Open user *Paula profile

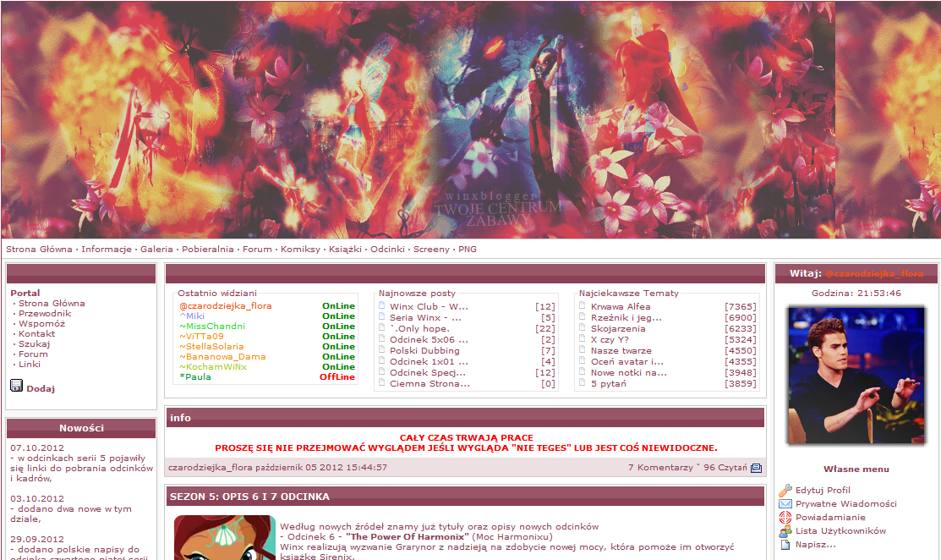click(195, 377)
